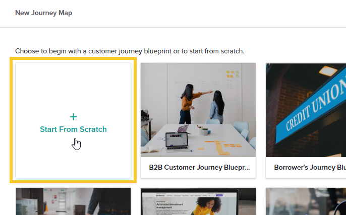Open the B2B Customer Journey Blueprint title
This screenshot has height=215, width=346.
coord(199,167)
